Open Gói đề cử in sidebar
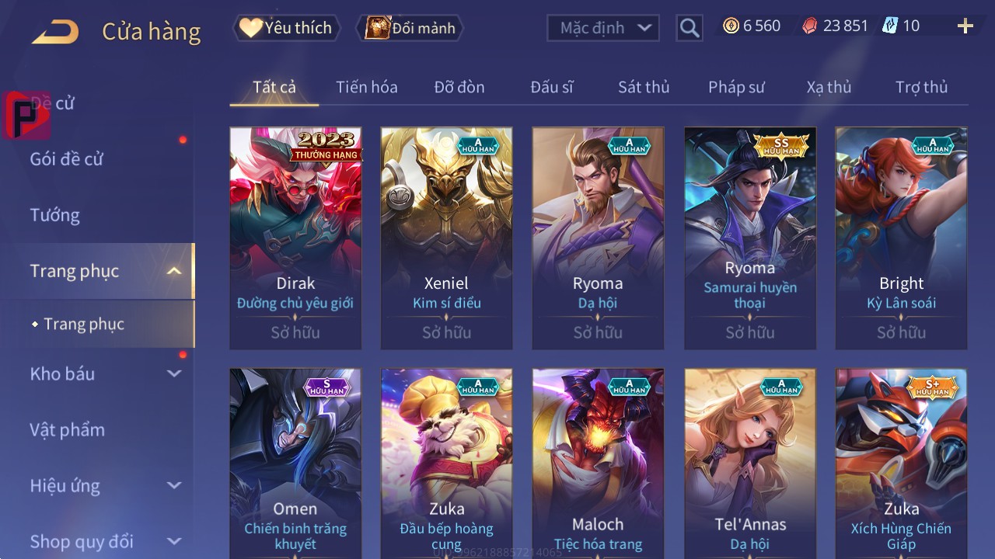This screenshot has width=995, height=559. tap(67, 159)
